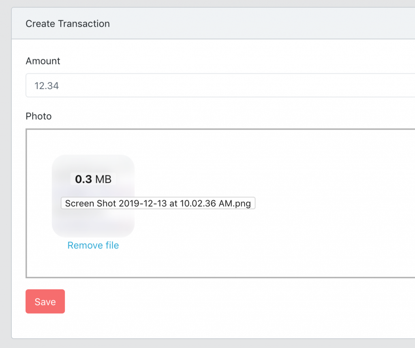Click the top-left corner of photo dropzone
The image size is (415, 348).
28,130
